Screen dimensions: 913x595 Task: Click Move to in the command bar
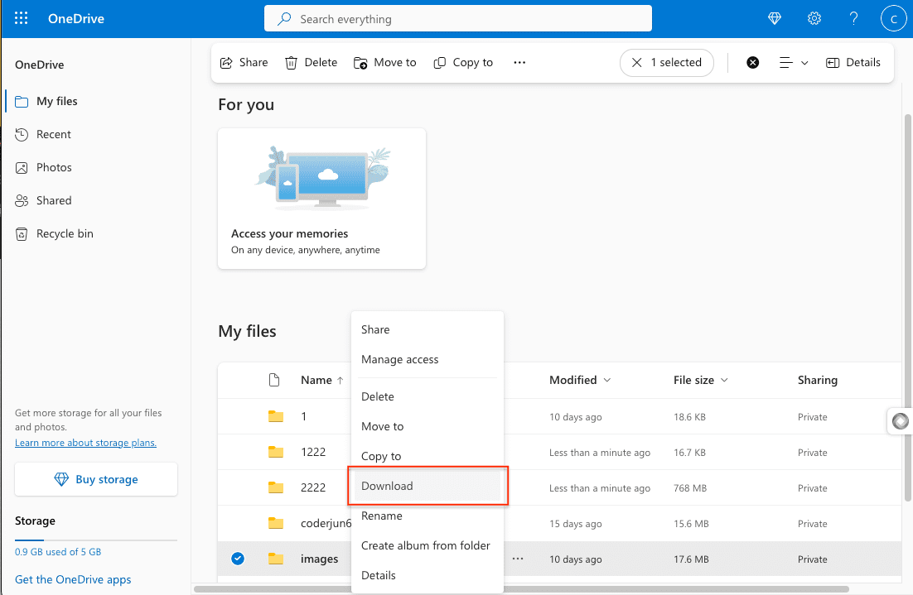385,62
